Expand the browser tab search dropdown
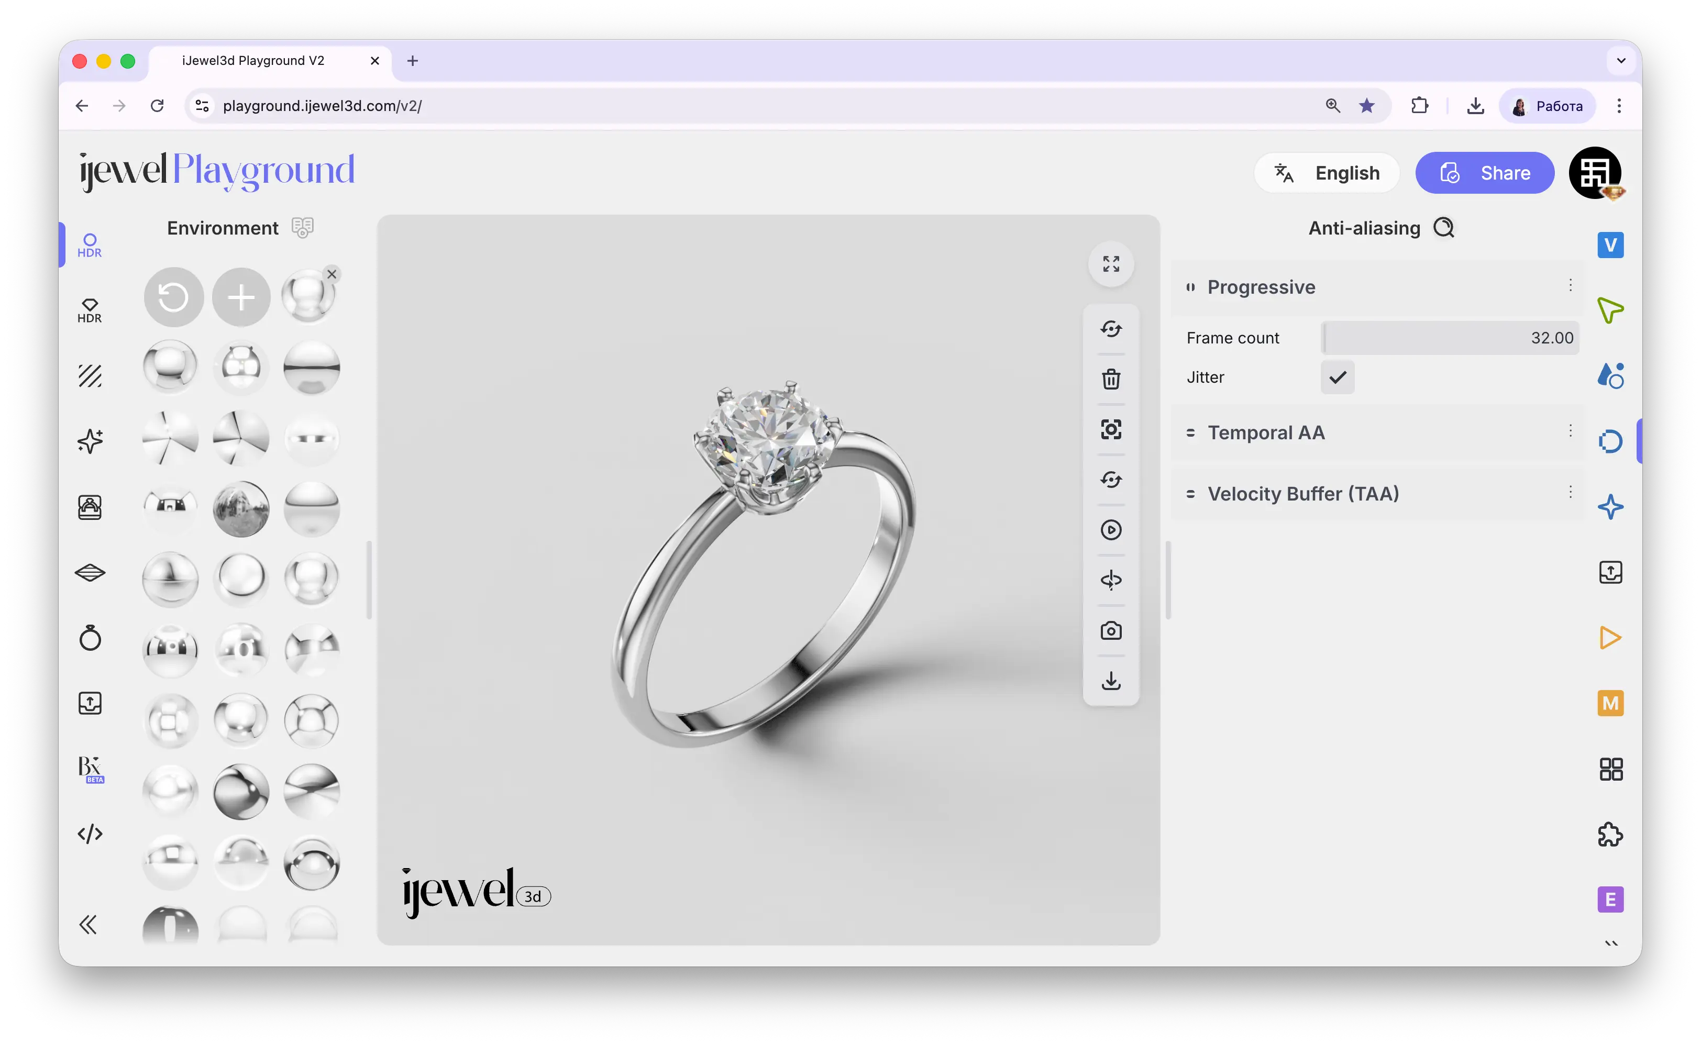Image resolution: width=1701 pixels, height=1044 pixels. pyautogui.click(x=1620, y=61)
